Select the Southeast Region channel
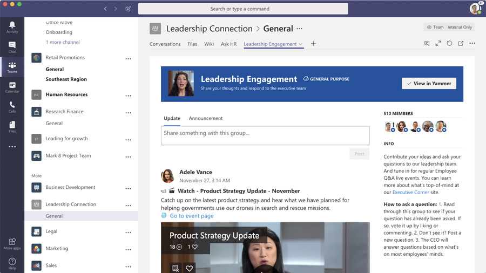The height and width of the screenshot is (273, 486). [66, 79]
